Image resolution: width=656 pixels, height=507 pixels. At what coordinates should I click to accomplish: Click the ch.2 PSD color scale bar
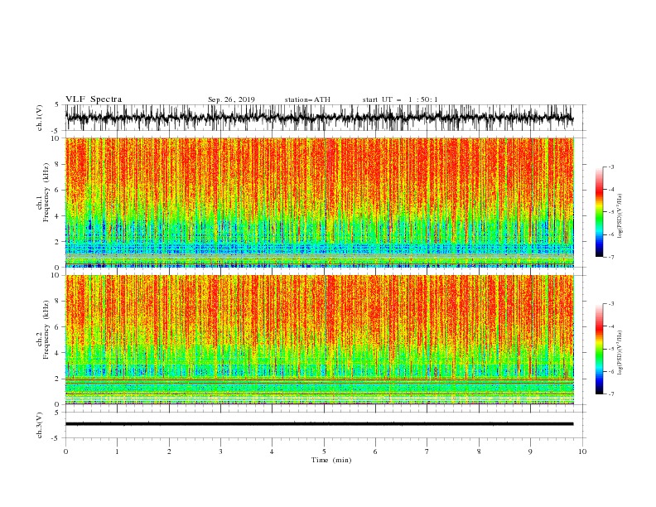pyautogui.click(x=599, y=349)
